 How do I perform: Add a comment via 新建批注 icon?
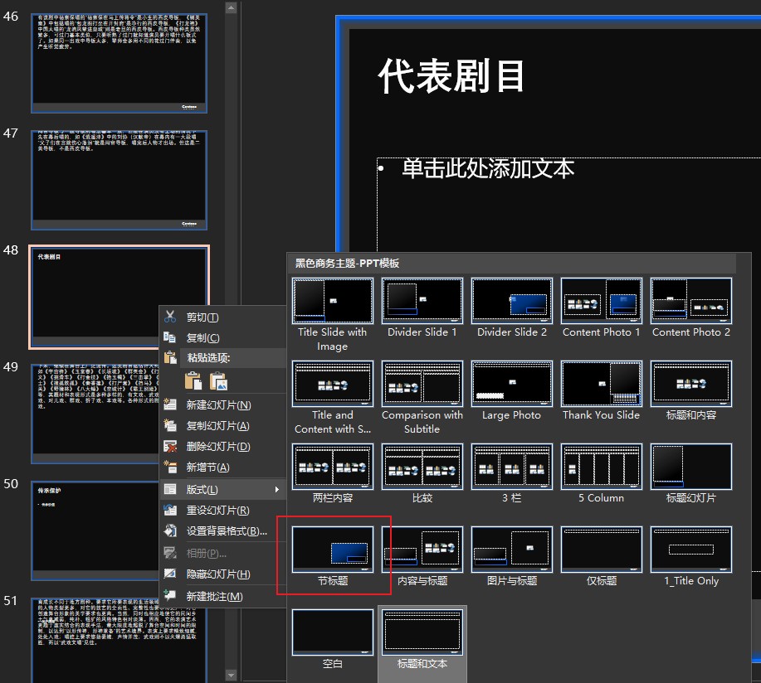(169, 595)
